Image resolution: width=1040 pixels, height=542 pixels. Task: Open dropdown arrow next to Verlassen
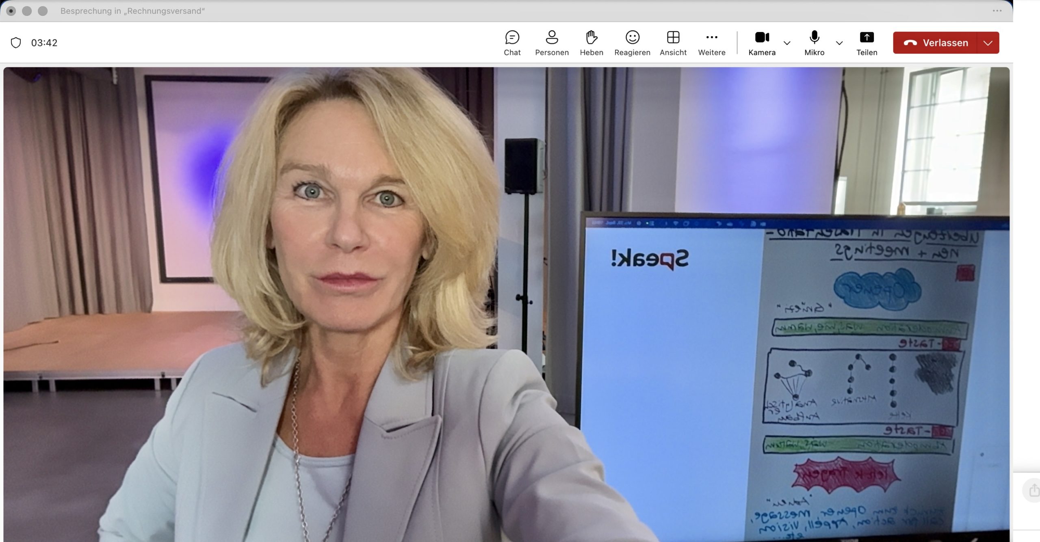[988, 43]
